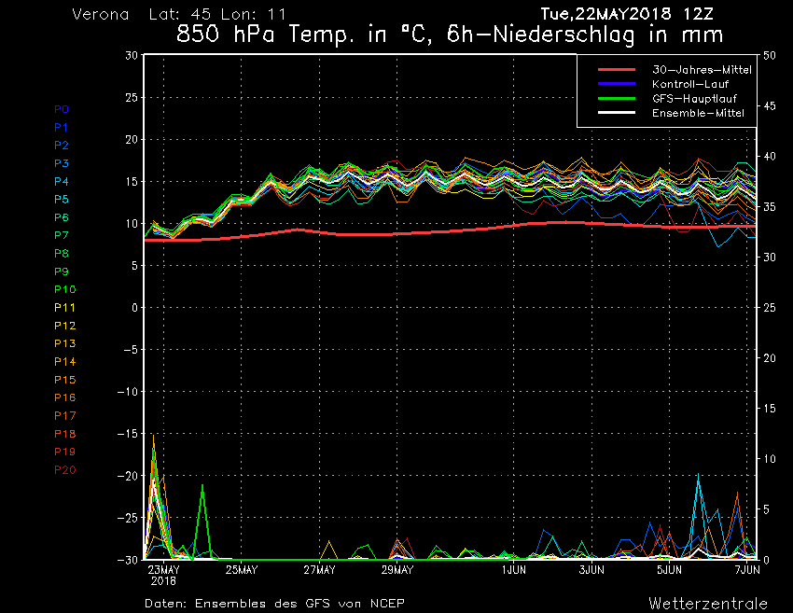
Task: Click the Kontroll-Lauf legend text
Action: (x=689, y=84)
